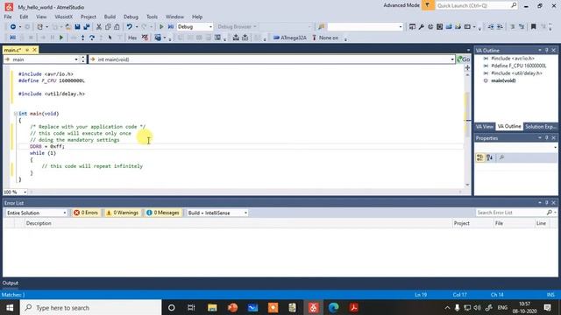Open the Window menu
Image resolution: width=561 pixels, height=315 pixels.
[x=174, y=17]
